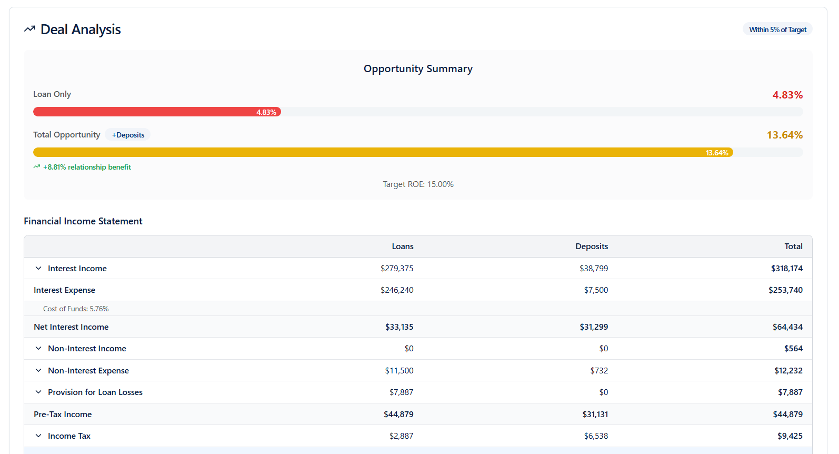Click the red Loan Only progress bar
Image resolution: width=839 pixels, height=454 pixels.
click(157, 112)
